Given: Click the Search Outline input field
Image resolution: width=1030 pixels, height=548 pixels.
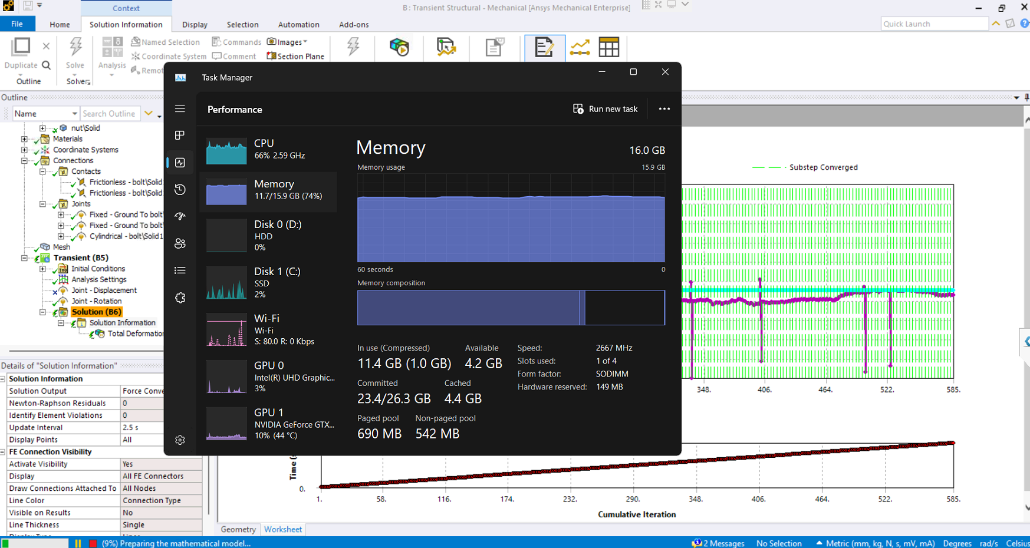Looking at the screenshot, I should [x=110, y=114].
